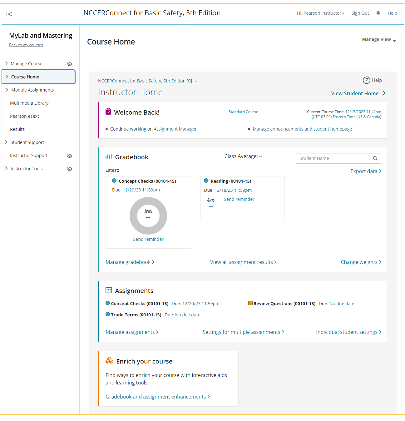Click the Standard Course label

click(243, 112)
